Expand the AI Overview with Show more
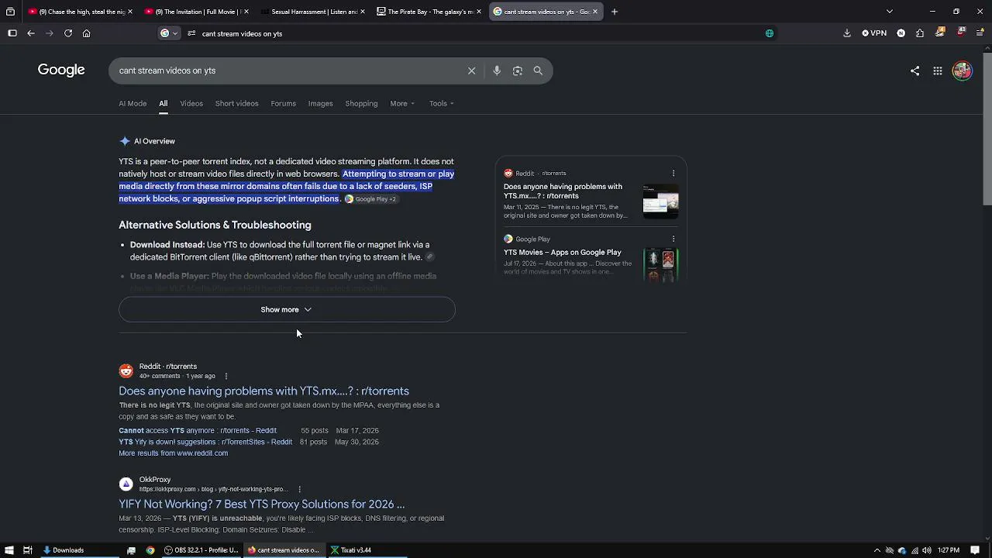Screen dimensions: 992x558 coord(287,310)
